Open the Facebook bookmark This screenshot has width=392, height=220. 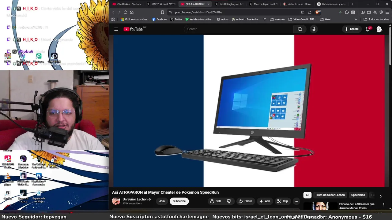tap(160, 19)
